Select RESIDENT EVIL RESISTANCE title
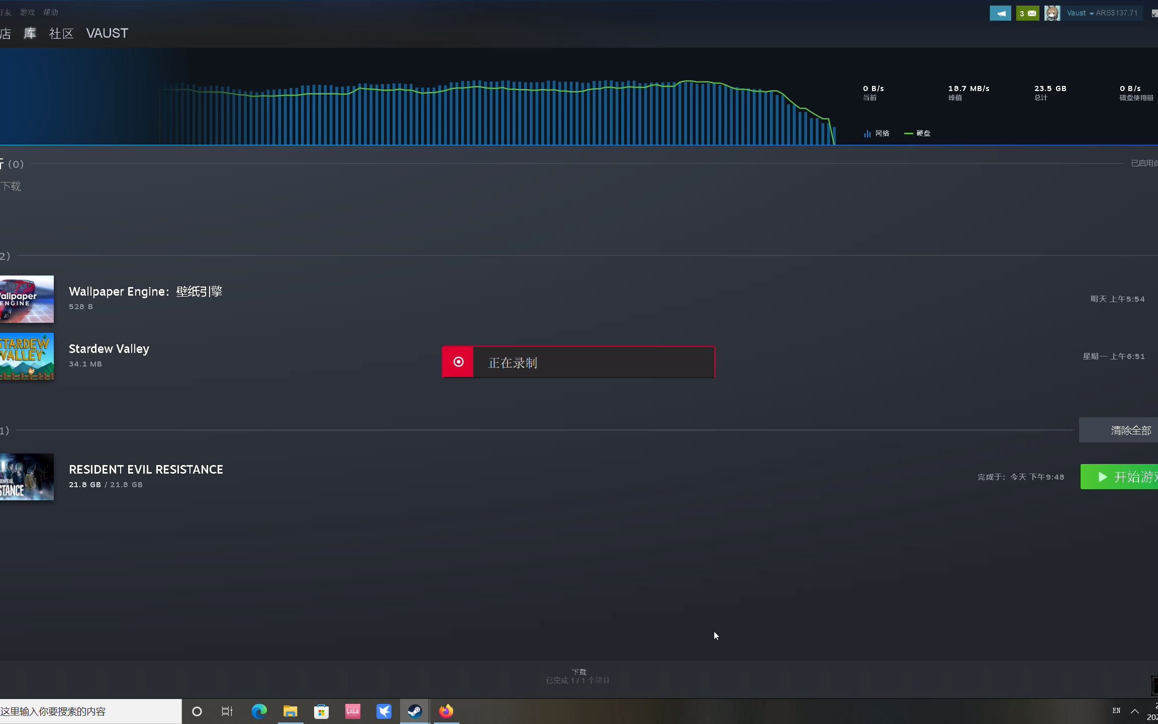 pos(146,469)
